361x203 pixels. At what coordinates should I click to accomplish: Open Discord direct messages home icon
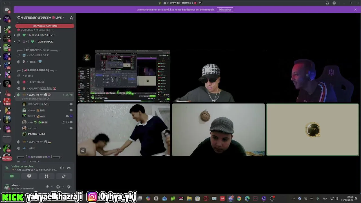point(7,10)
